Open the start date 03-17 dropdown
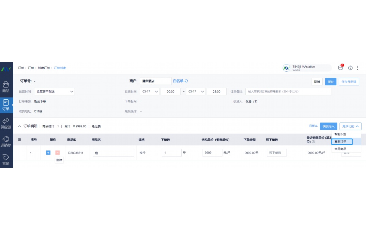The image size is (366, 230). [150, 91]
